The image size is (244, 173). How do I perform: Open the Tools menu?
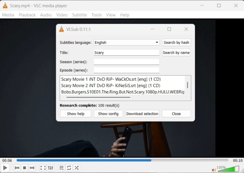pyautogui.click(x=96, y=15)
